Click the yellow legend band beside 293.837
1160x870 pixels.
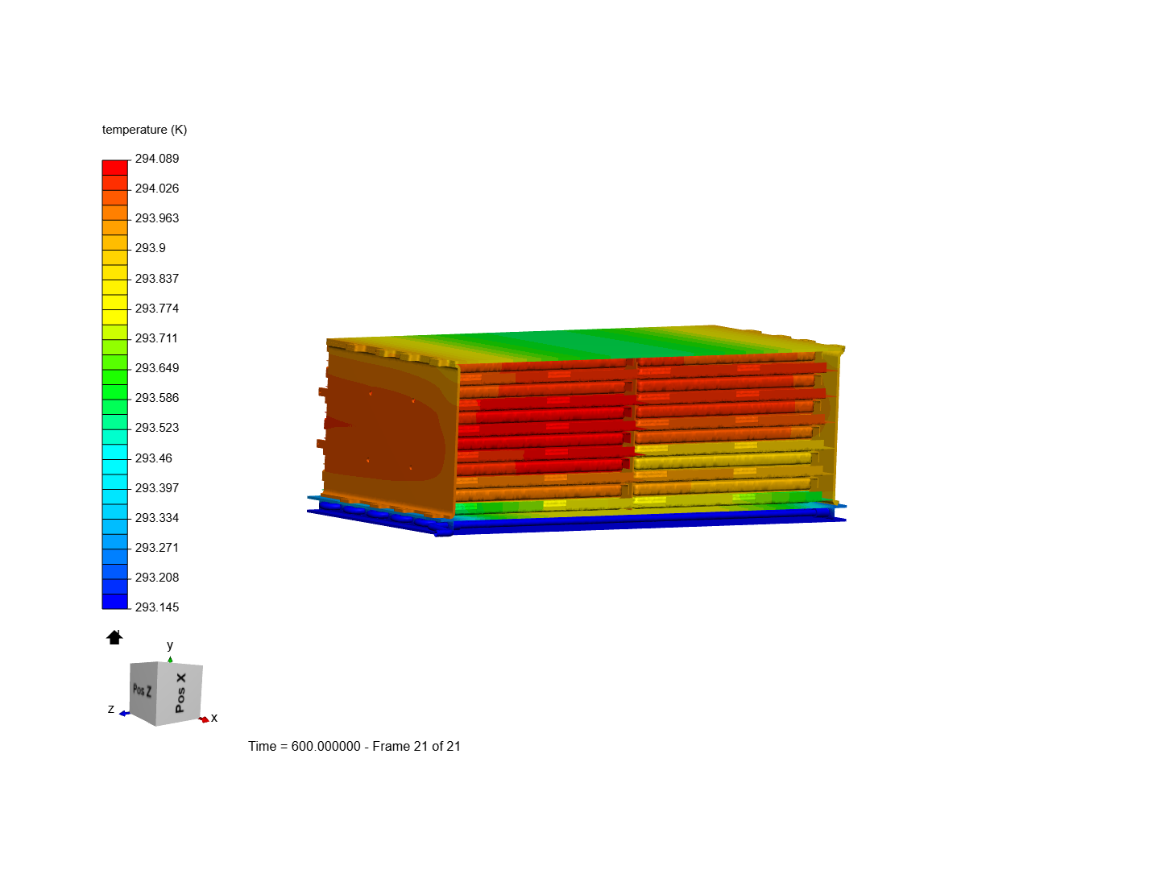click(115, 287)
